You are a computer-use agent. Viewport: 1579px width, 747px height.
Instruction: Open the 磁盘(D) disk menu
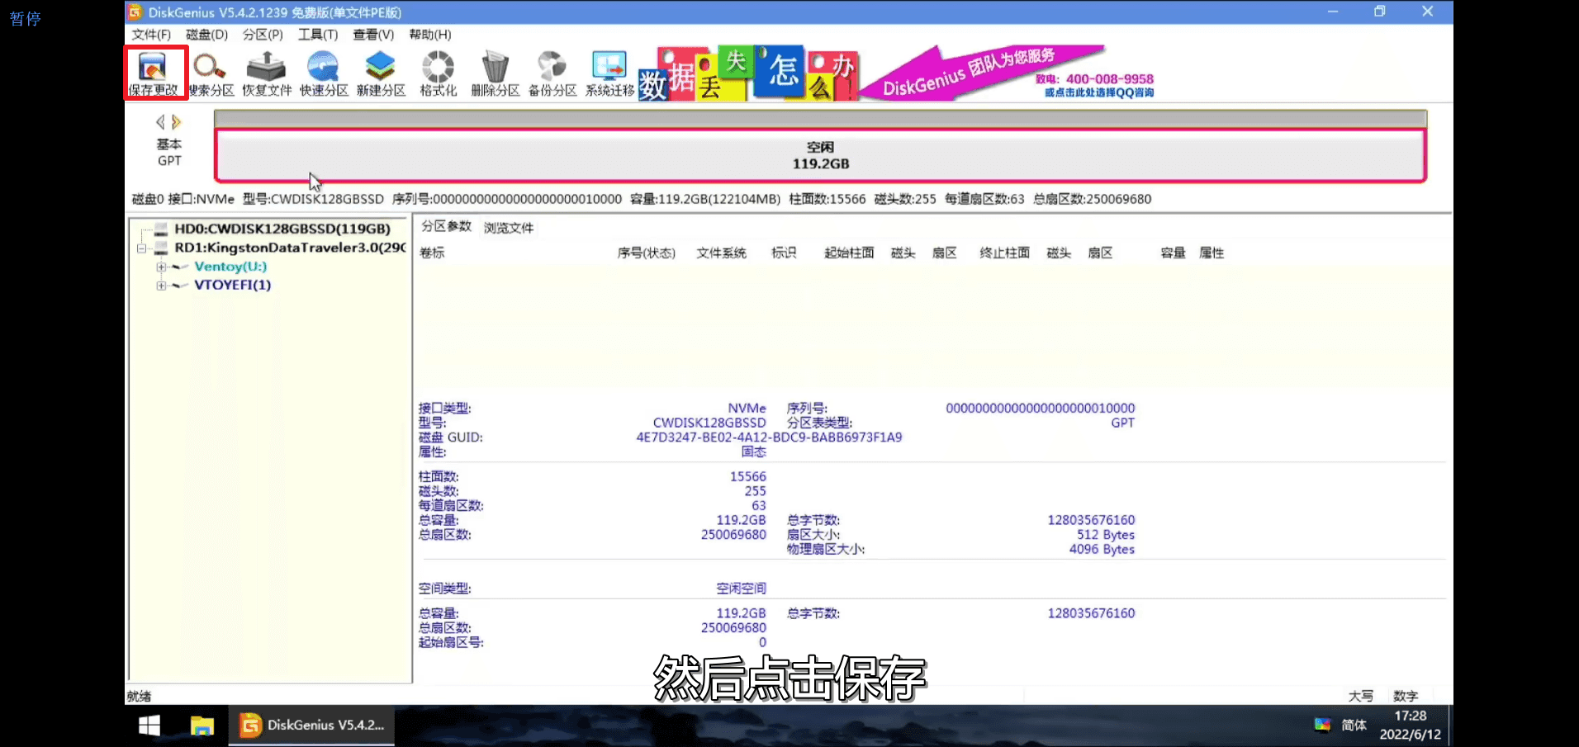click(x=206, y=35)
